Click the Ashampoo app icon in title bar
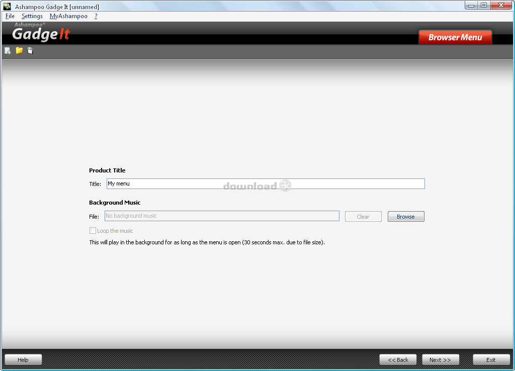The width and height of the screenshot is (515, 371). coord(7,6)
